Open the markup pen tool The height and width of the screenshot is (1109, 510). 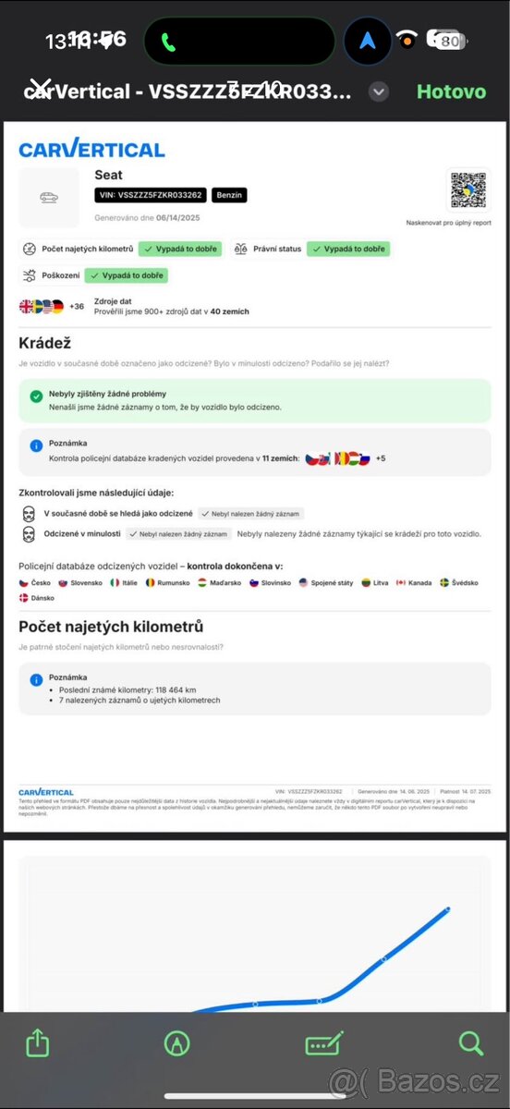point(176,1043)
